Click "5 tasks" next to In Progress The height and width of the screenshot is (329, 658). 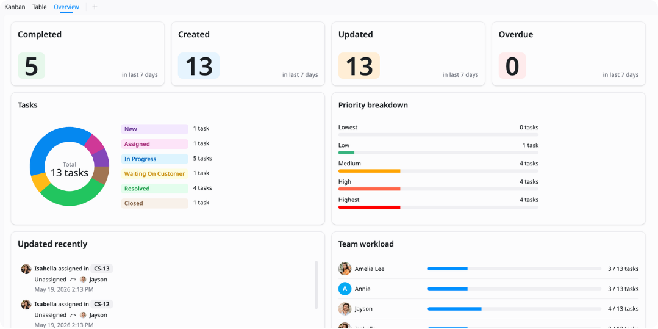tap(202, 159)
